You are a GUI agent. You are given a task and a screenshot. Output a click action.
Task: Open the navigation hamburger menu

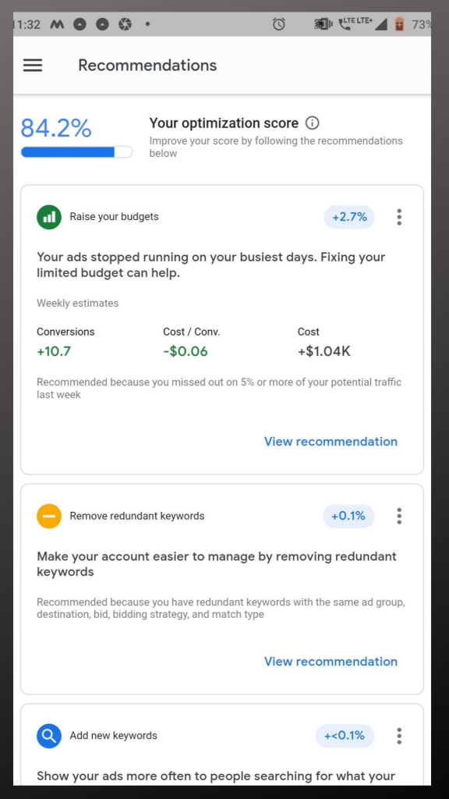click(x=32, y=66)
